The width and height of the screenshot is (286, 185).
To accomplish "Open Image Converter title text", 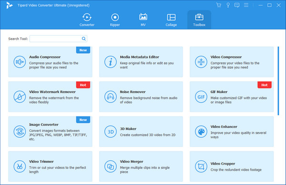I will coord(44,125).
